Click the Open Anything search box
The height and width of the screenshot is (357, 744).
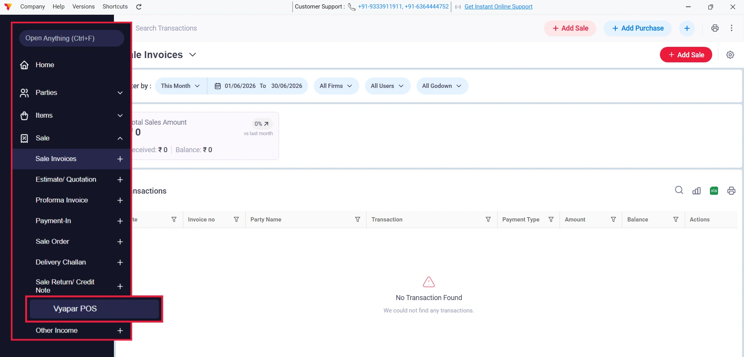72,38
